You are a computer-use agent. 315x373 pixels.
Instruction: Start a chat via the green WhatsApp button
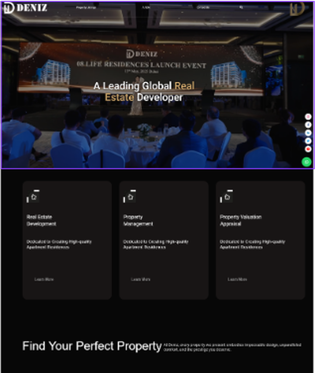[307, 162]
